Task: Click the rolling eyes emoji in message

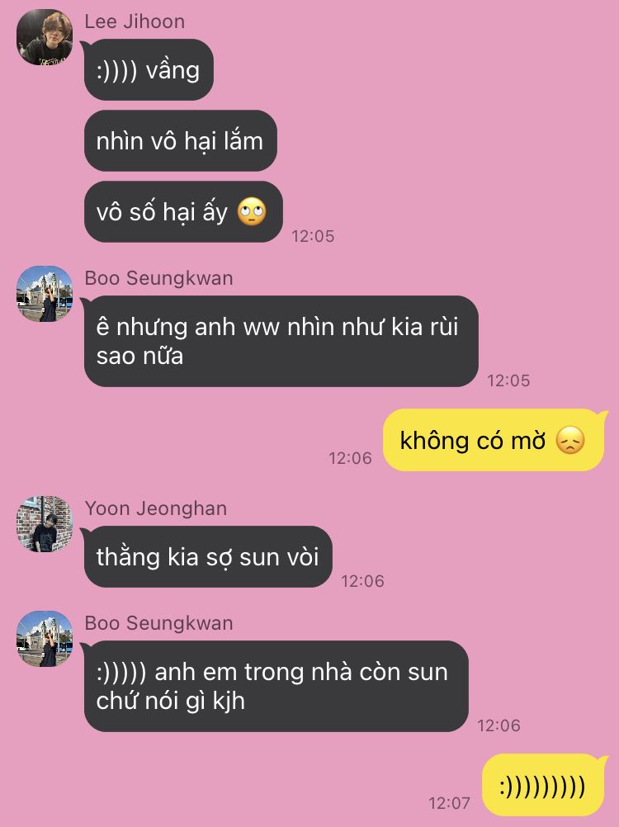Action: coord(252,212)
